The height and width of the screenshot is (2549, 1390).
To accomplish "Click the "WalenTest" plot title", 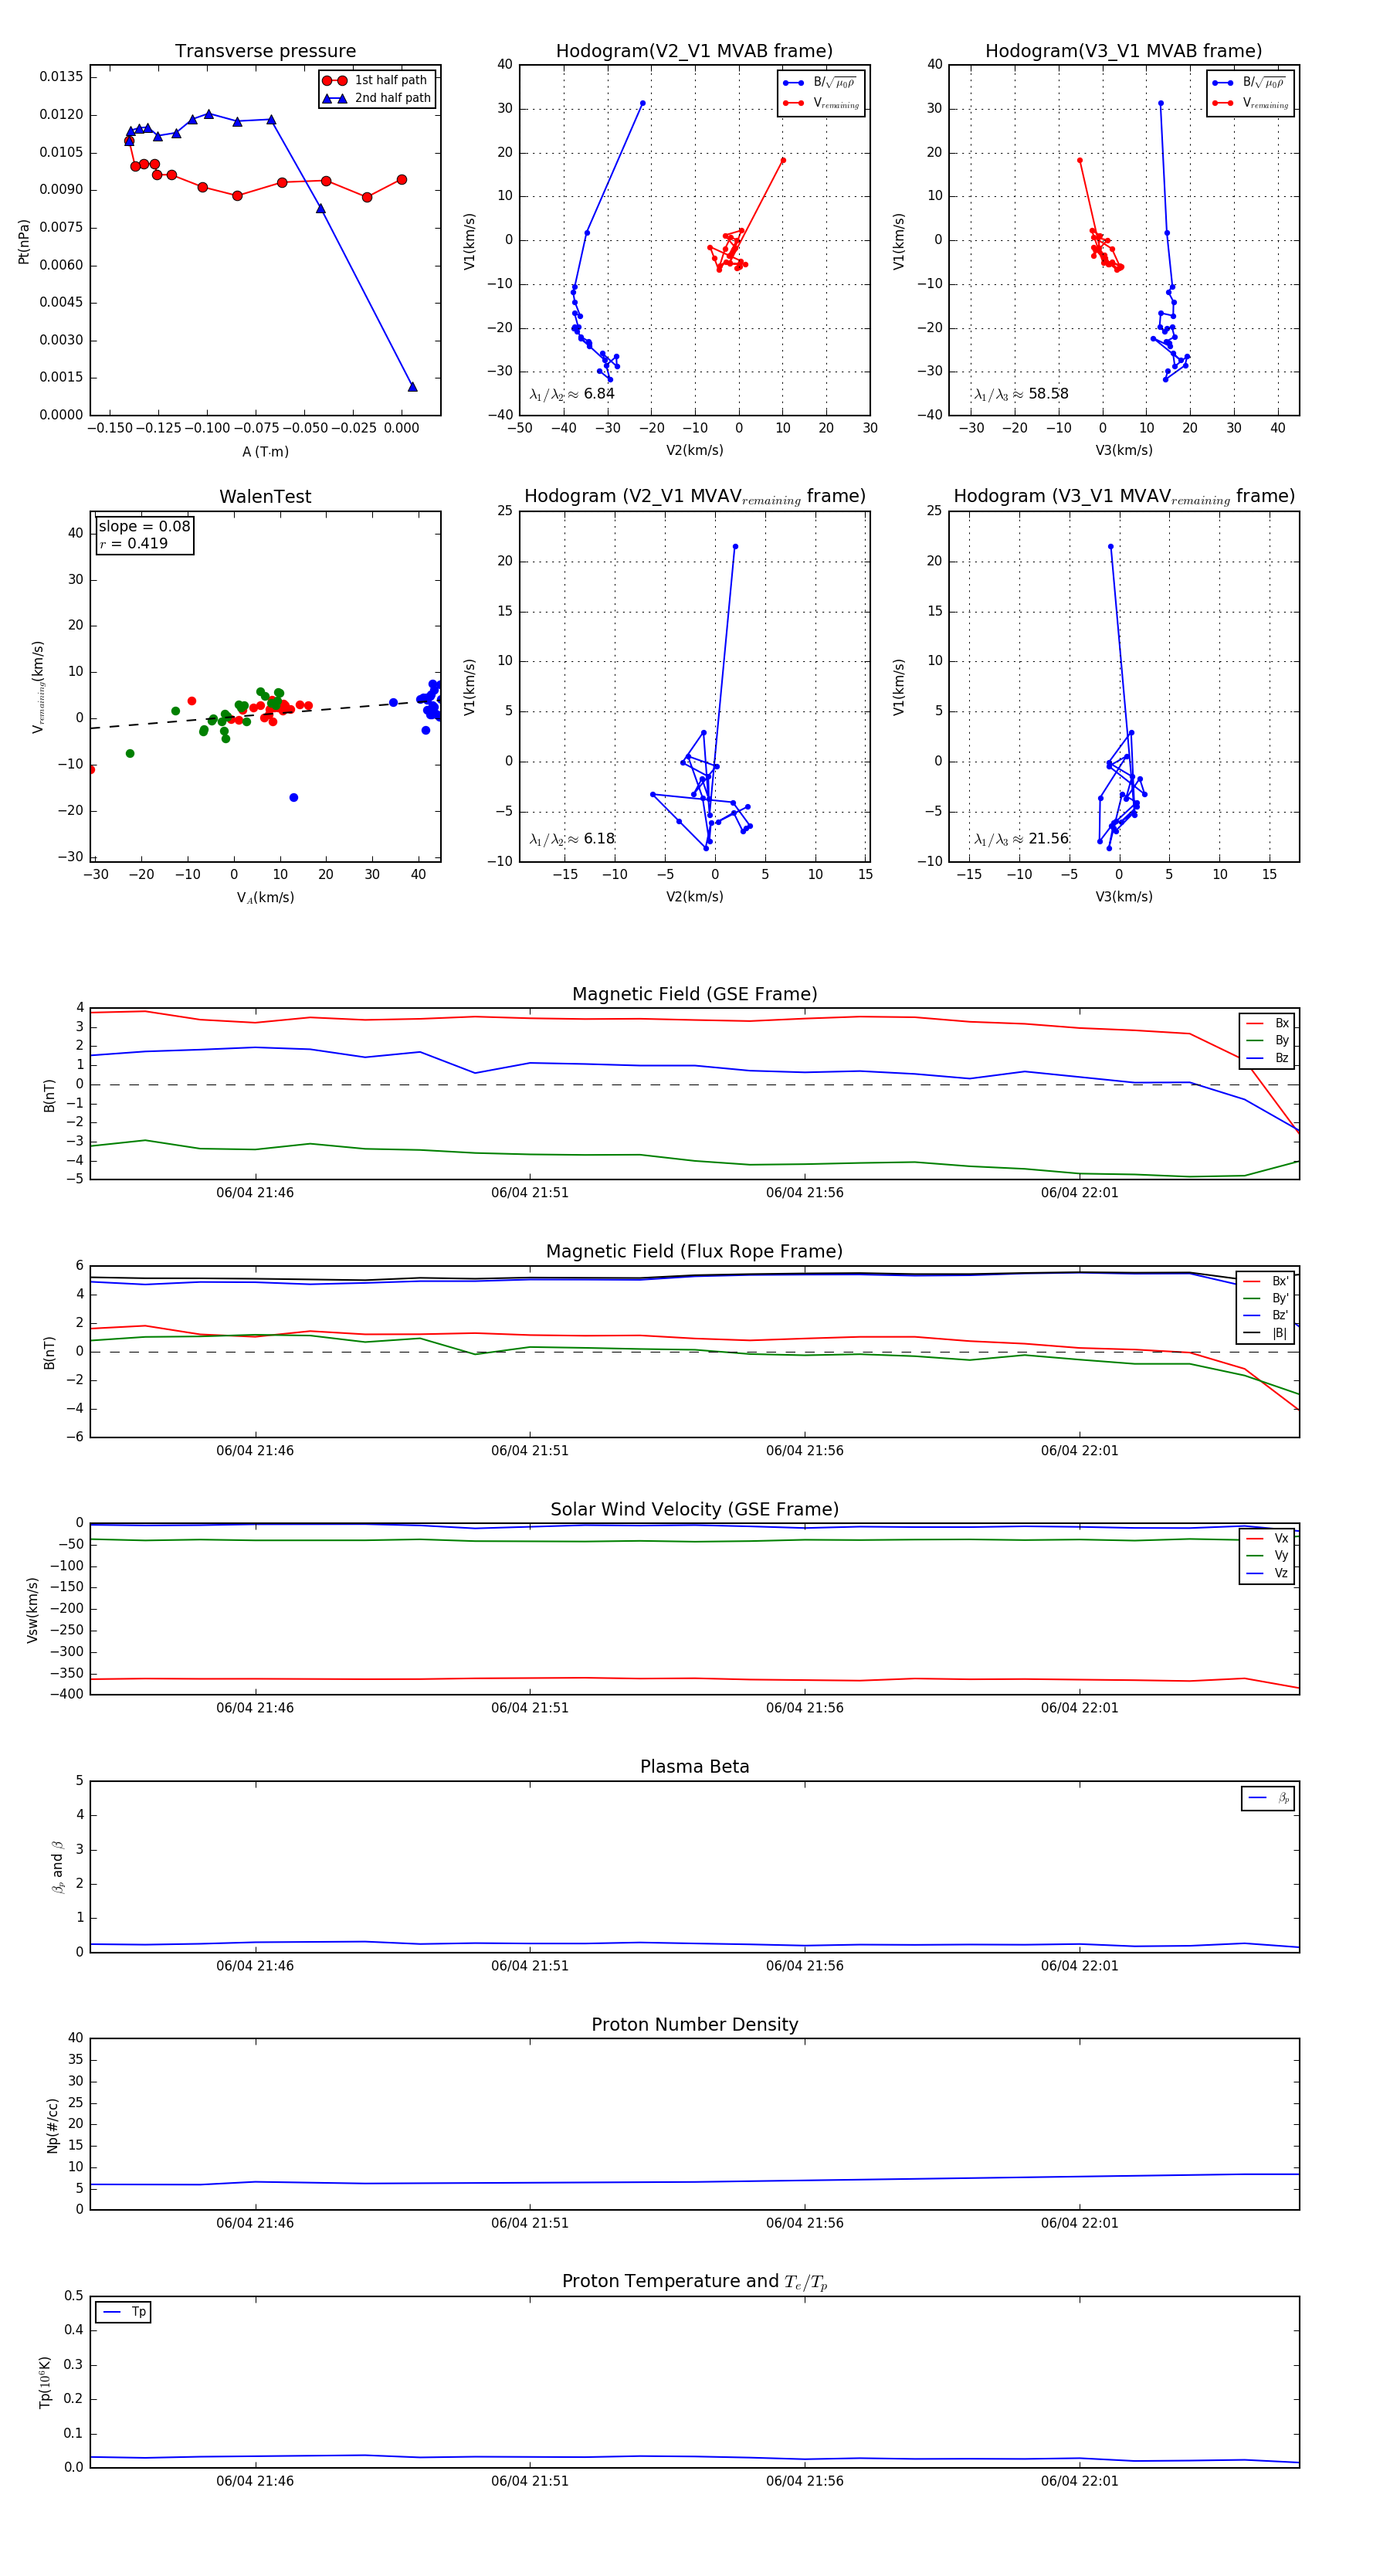I will [265, 497].
